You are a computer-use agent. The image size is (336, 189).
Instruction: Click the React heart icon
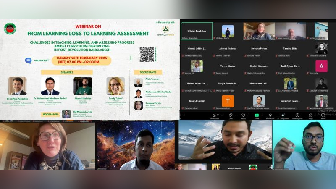[243, 115]
